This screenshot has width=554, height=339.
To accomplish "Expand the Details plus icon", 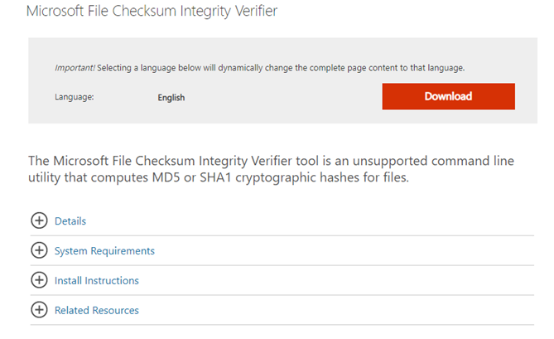I will 39,220.
